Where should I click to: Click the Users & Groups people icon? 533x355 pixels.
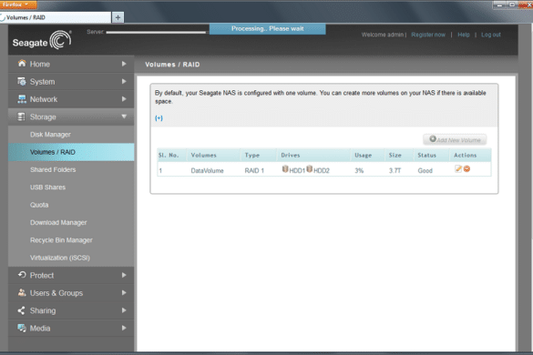point(22,292)
